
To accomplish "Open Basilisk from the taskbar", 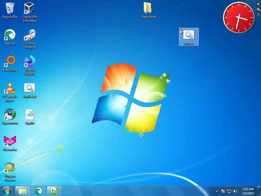I will (38, 191).
